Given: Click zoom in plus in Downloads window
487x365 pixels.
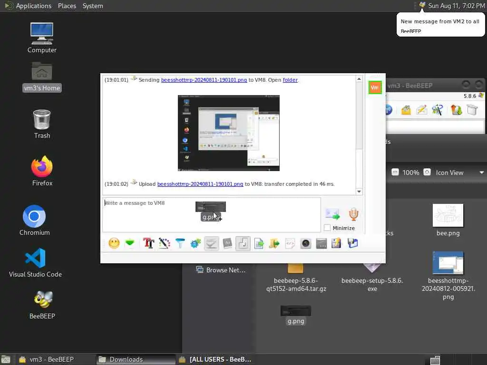Looking at the screenshot, I should [x=427, y=172].
